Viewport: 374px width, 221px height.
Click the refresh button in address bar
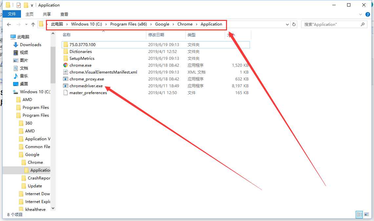click(x=294, y=24)
